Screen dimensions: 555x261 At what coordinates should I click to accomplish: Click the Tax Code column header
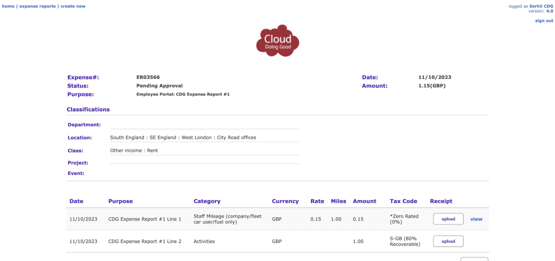(x=403, y=201)
